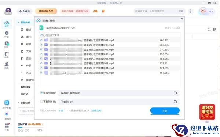220x137 pixels.
Task: Click the 获得次数 link
Action: [x=96, y=111]
